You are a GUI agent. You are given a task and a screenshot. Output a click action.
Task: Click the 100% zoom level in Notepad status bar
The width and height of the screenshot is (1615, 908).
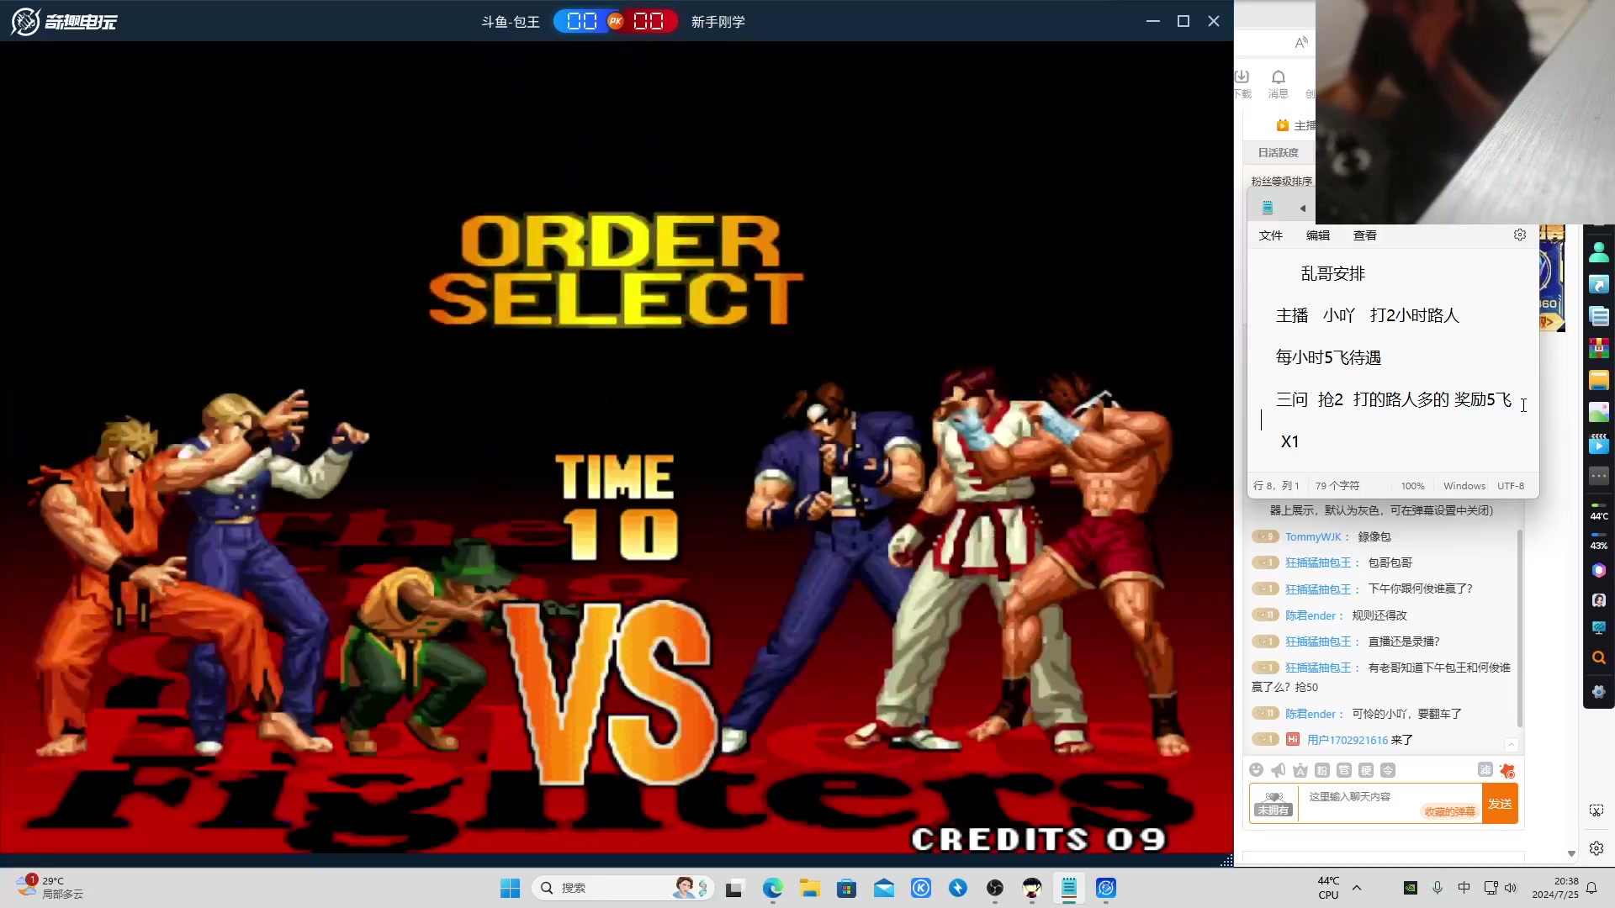coord(1412,486)
